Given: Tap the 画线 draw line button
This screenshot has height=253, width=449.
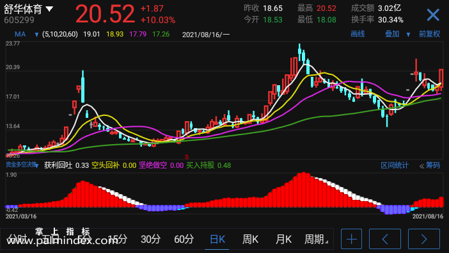Looking at the screenshot, I should coord(358,34).
